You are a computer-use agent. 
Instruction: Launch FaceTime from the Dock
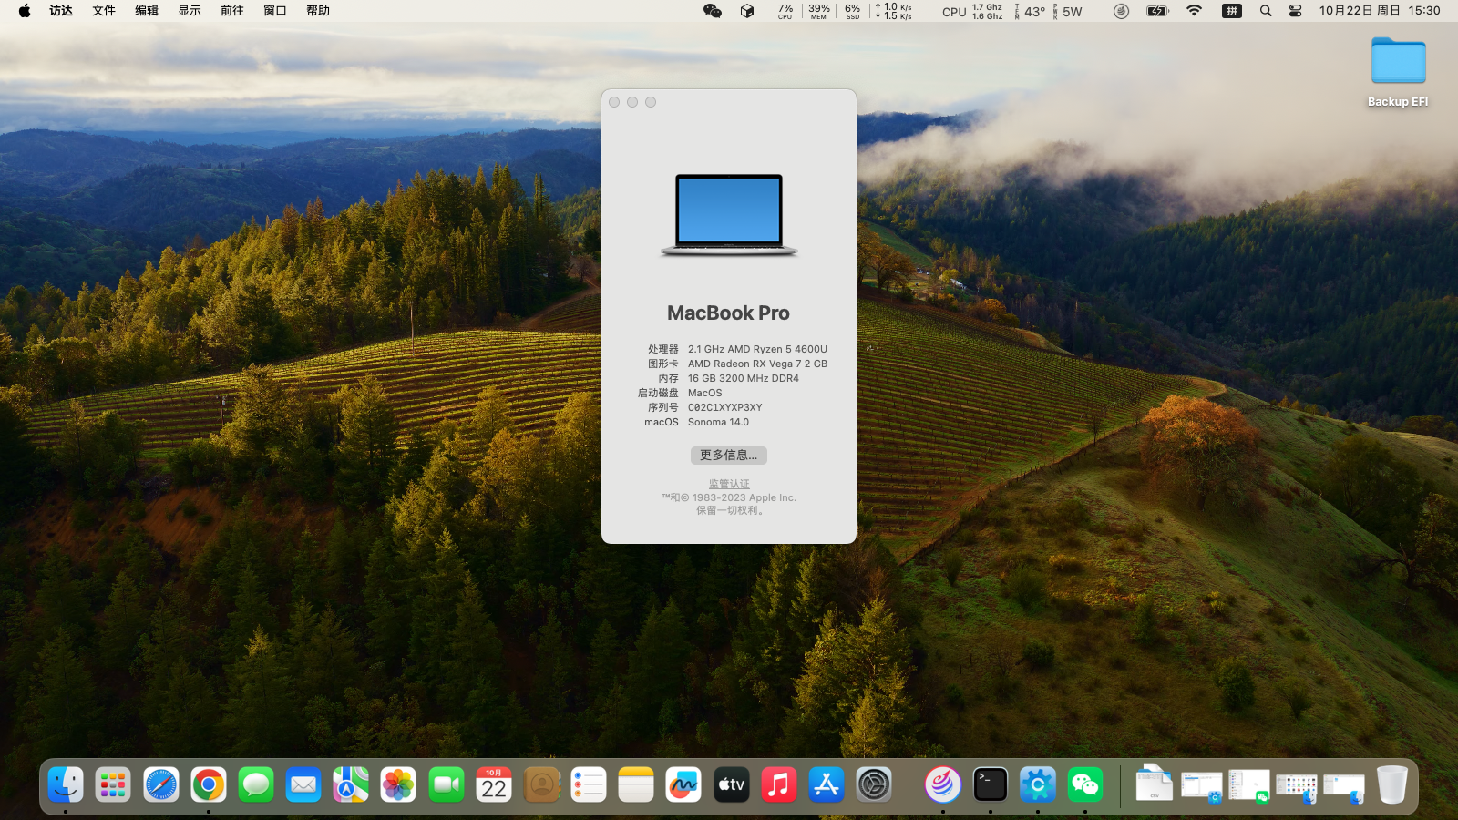[447, 784]
